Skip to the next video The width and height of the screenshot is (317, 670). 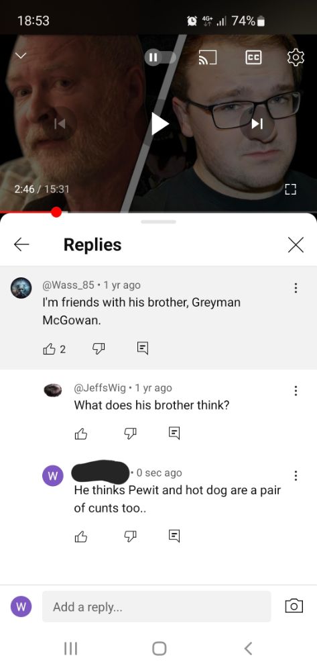coord(257,124)
